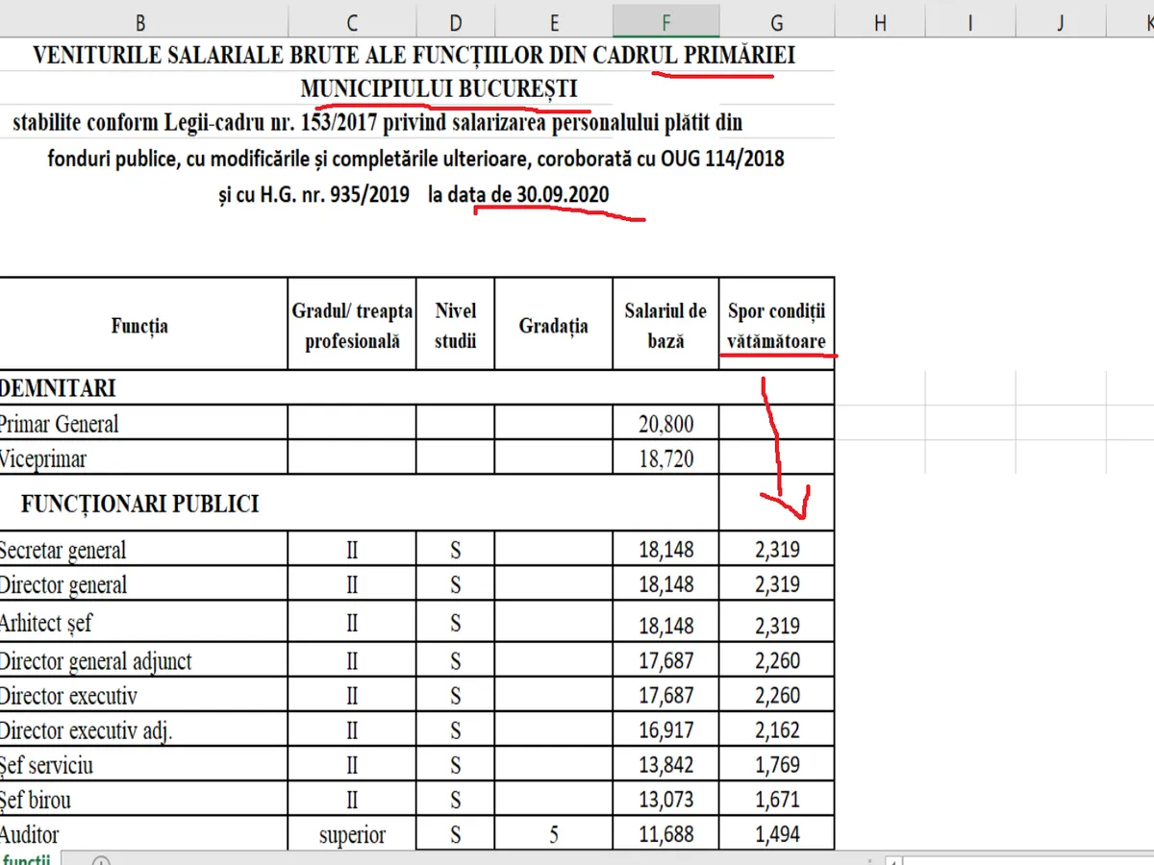1154x865 pixels.
Task: Select column B header
Action: (x=142, y=21)
